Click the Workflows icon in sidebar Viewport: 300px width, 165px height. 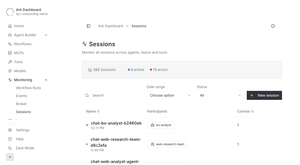click(x=10, y=44)
